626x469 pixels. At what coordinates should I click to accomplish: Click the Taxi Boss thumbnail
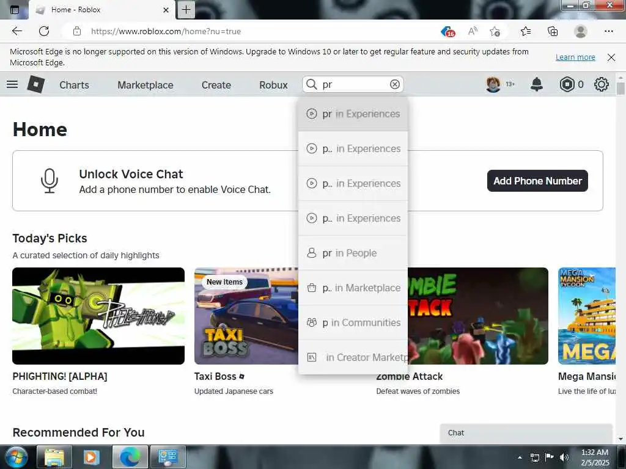pyautogui.click(x=246, y=316)
